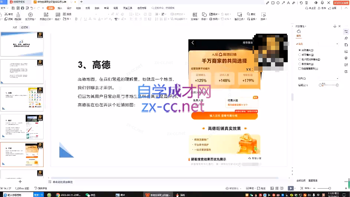Viewport: 350px width, 197px height.
Task: Toggle underline formatting
Action: (85, 19)
